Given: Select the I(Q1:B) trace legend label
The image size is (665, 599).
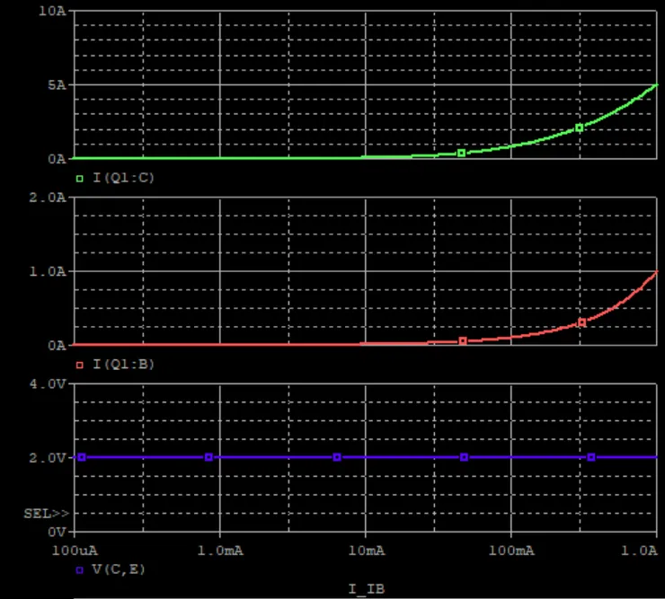Looking at the screenshot, I should click(x=123, y=364).
